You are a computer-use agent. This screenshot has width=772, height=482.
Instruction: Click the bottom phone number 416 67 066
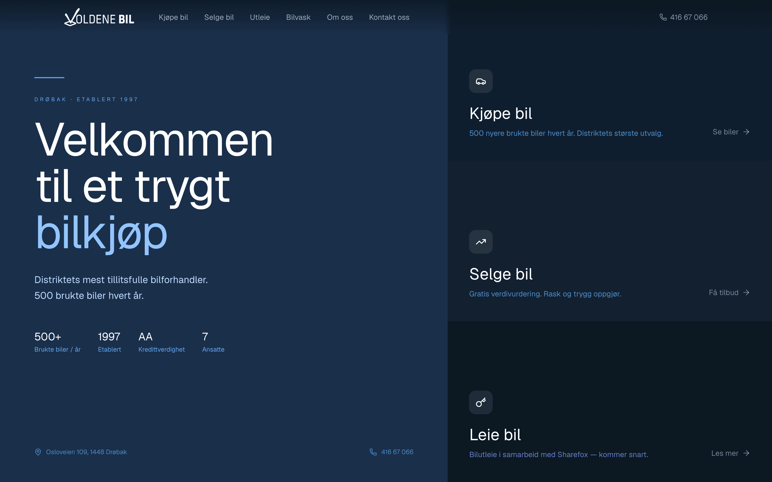point(397,452)
